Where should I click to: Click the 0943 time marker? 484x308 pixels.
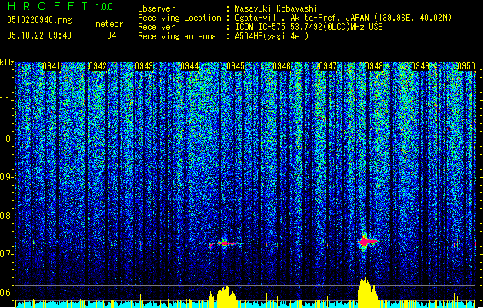point(144,66)
